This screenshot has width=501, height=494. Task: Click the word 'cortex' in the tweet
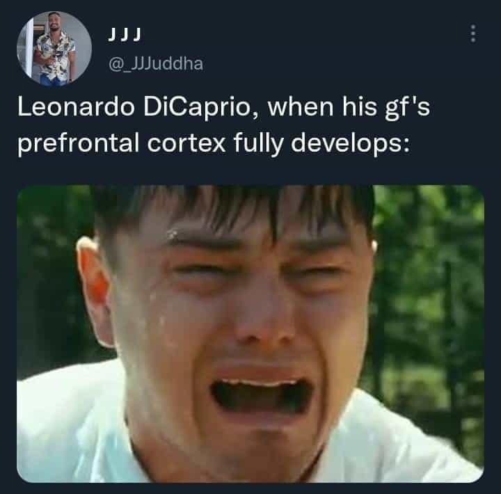(186, 143)
